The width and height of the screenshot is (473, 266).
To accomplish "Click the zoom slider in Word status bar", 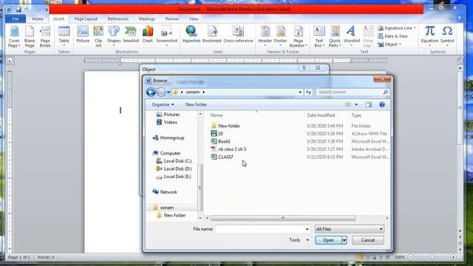I will (432, 257).
